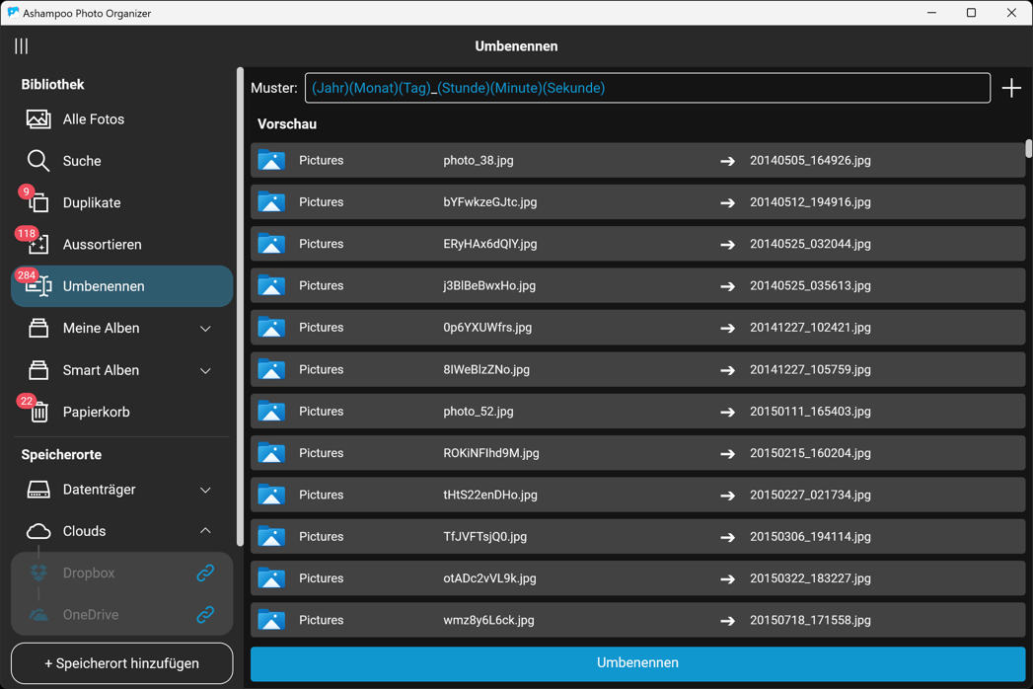Click the Aussortieren icon with badge 118
Viewport: 1033px width, 689px height.
point(37,244)
